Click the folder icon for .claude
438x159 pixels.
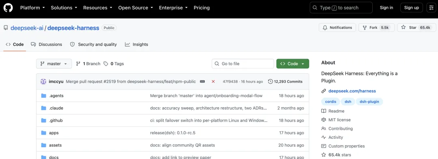43,108
